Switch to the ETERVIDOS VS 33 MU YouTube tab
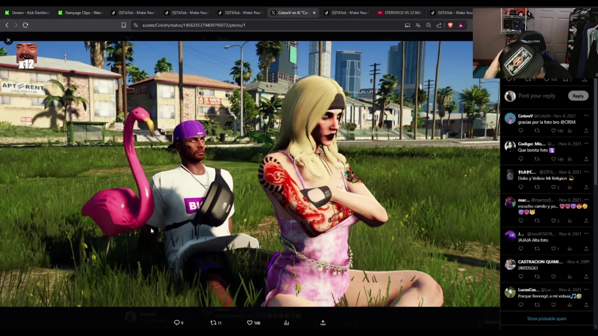The height and width of the screenshot is (336, 598). pyautogui.click(x=399, y=13)
